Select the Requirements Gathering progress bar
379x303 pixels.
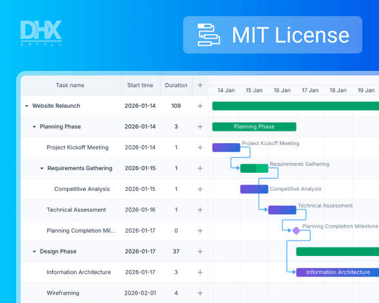[254, 168]
